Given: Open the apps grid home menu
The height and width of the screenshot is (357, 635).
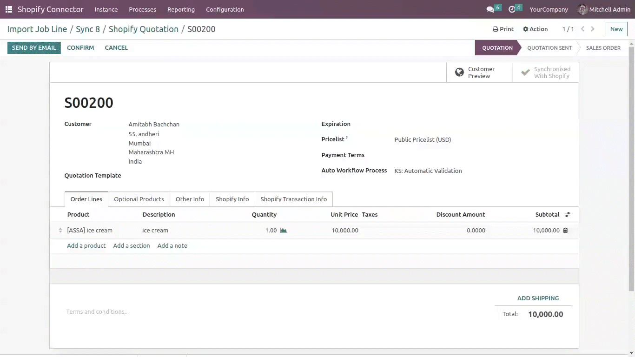Looking at the screenshot, I should pyautogui.click(x=9, y=9).
